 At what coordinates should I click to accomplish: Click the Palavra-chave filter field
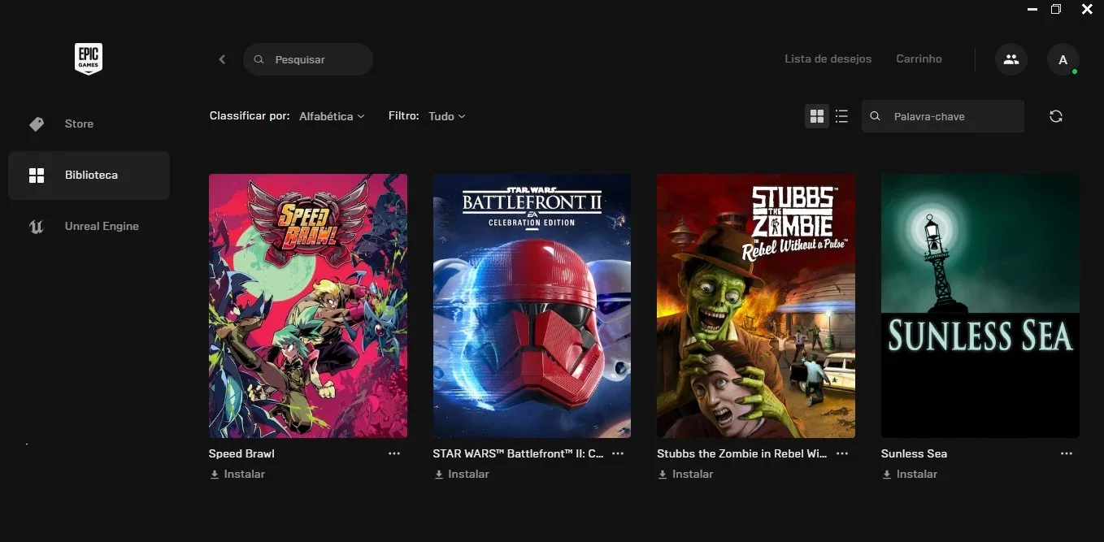click(942, 116)
